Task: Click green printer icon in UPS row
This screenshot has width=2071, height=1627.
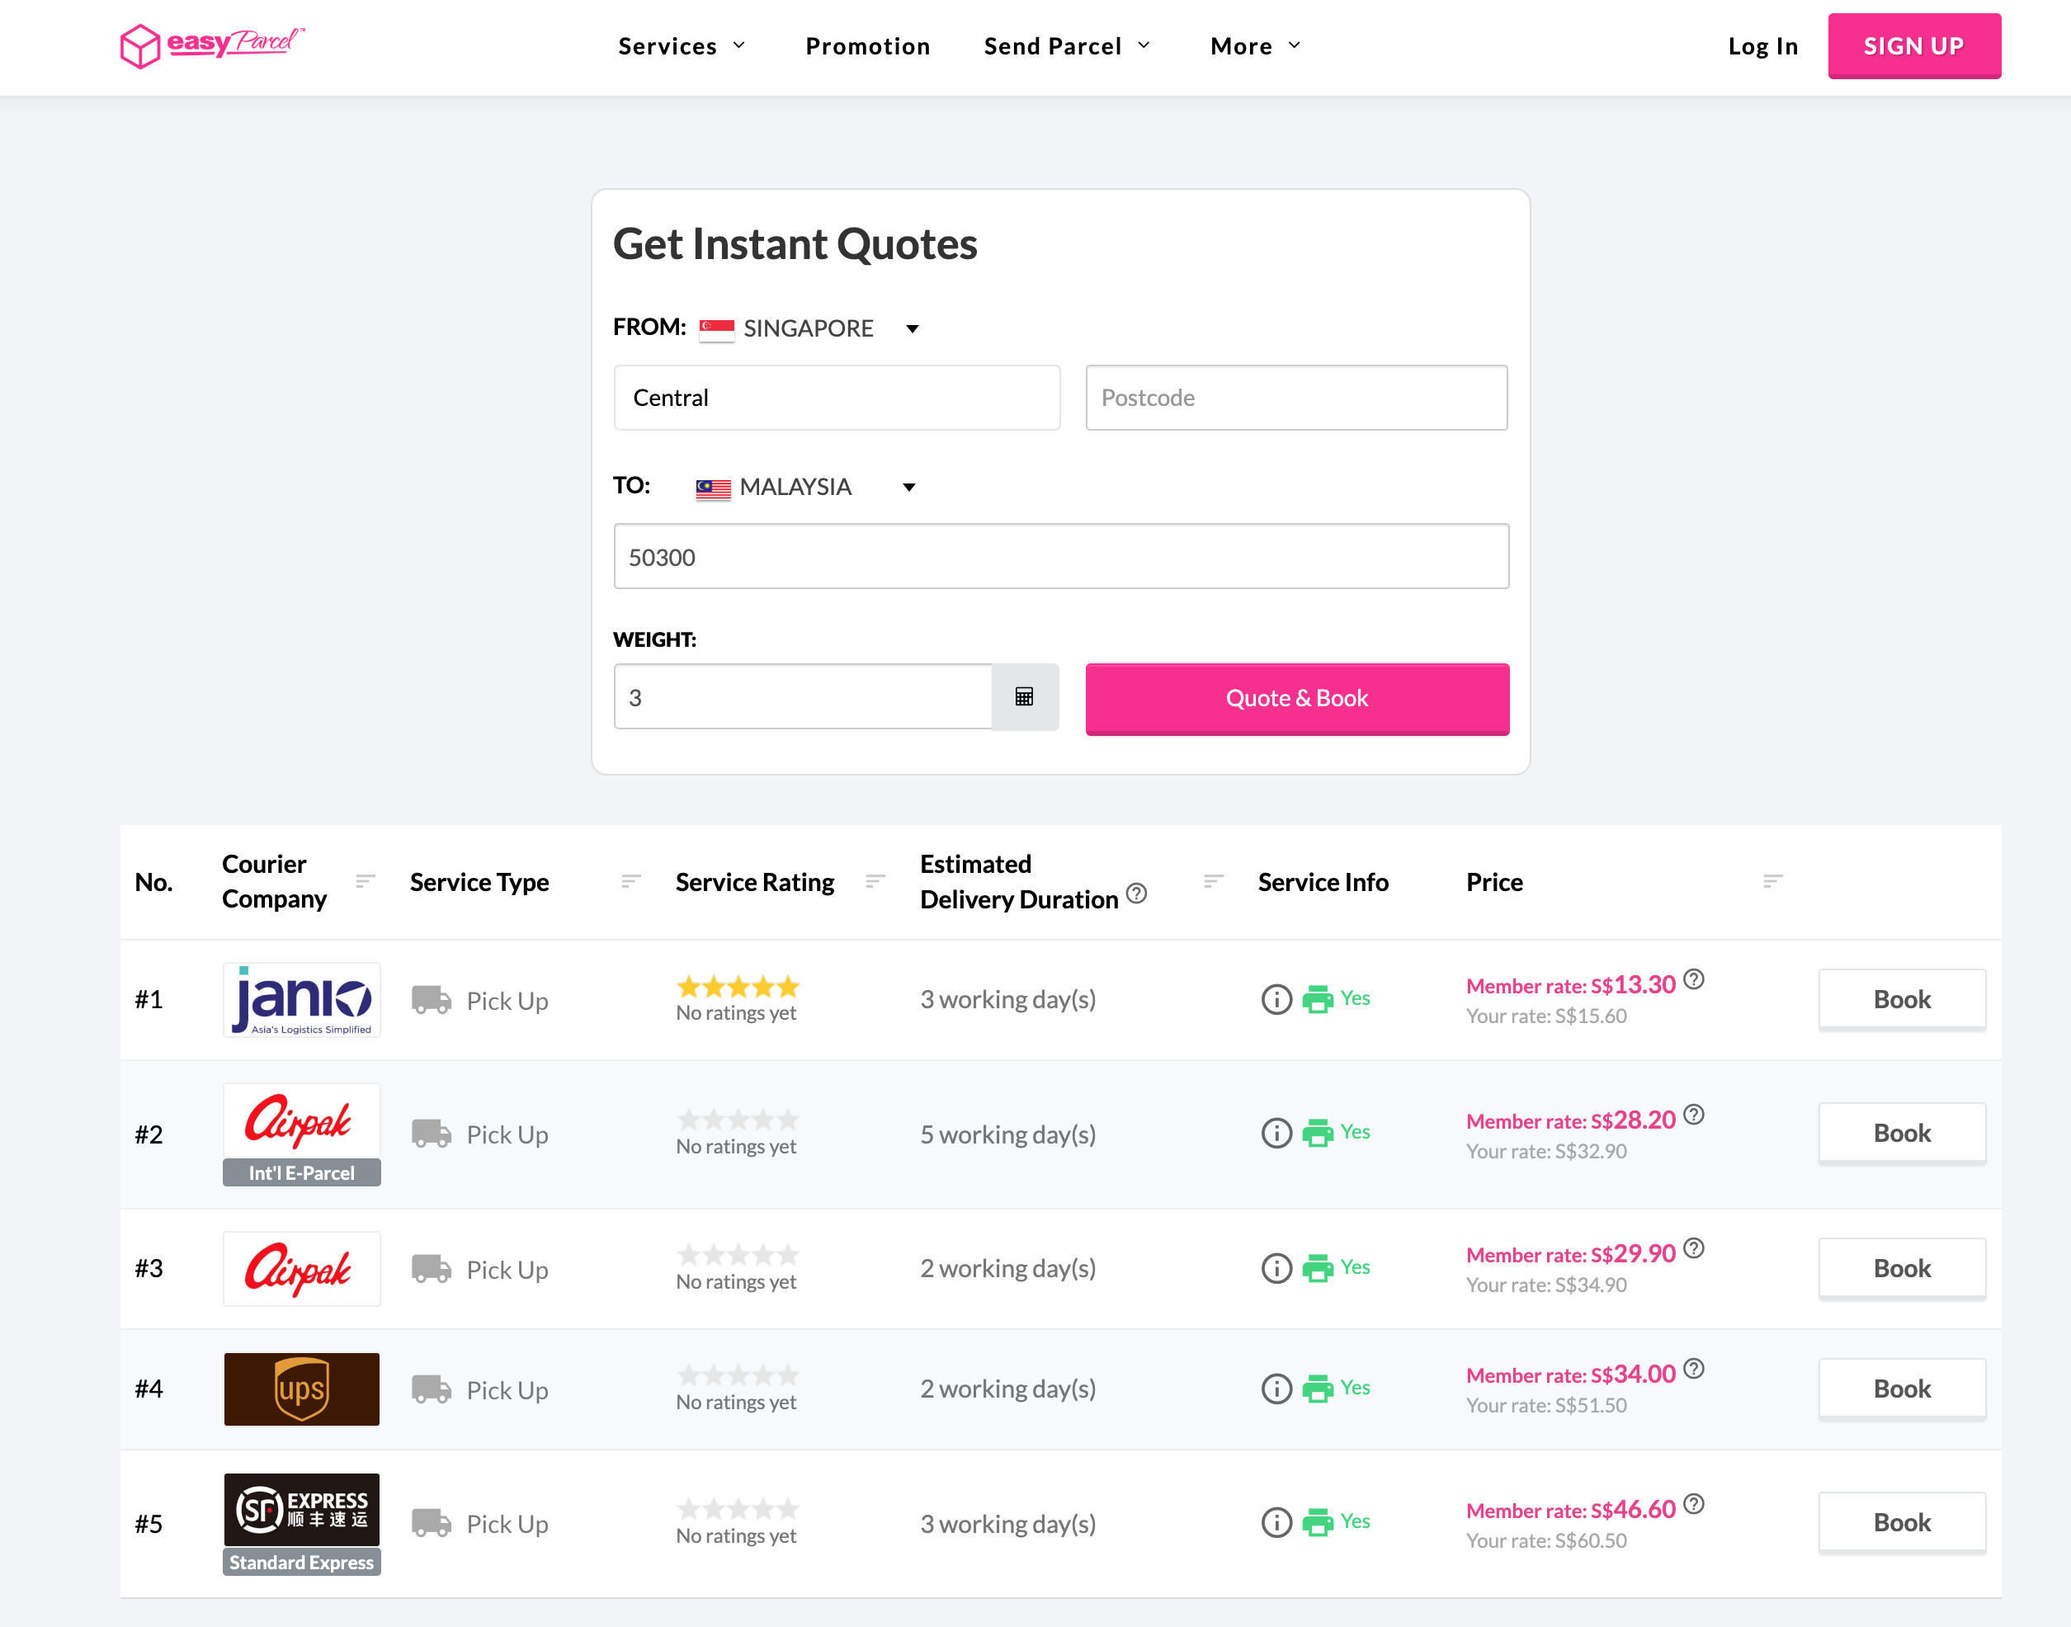Action: [x=1317, y=1389]
